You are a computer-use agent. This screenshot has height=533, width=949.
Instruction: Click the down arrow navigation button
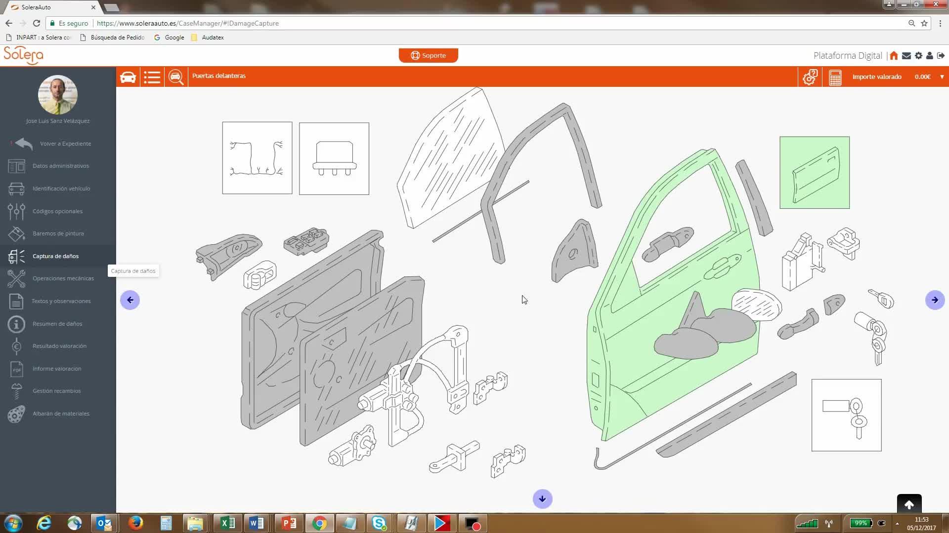(x=542, y=499)
